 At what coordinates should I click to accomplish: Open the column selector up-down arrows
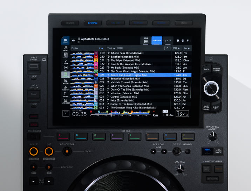tap(167, 48)
